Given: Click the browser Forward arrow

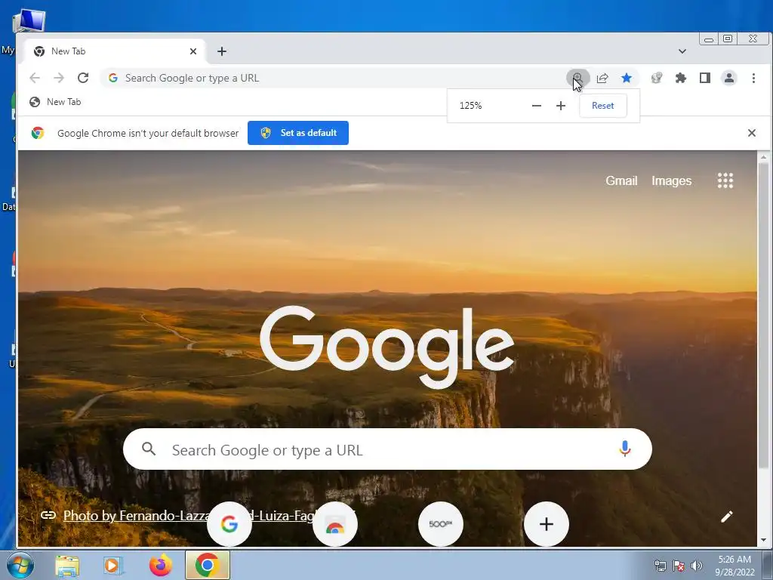Looking at the screenshot, I should pos(59,78).
